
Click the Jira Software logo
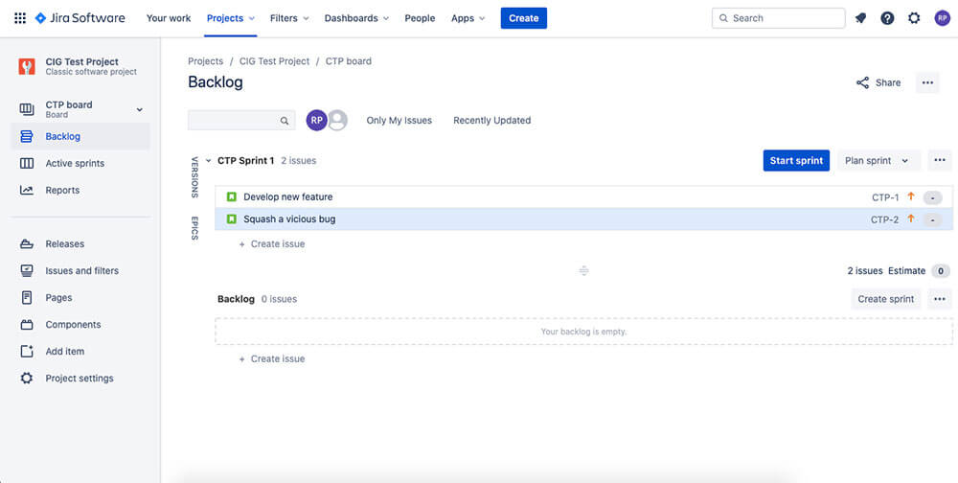click(80, 18)
